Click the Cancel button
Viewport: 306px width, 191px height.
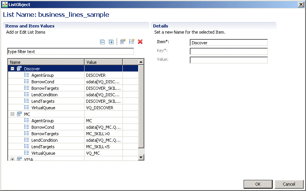(x=289, y=184)
